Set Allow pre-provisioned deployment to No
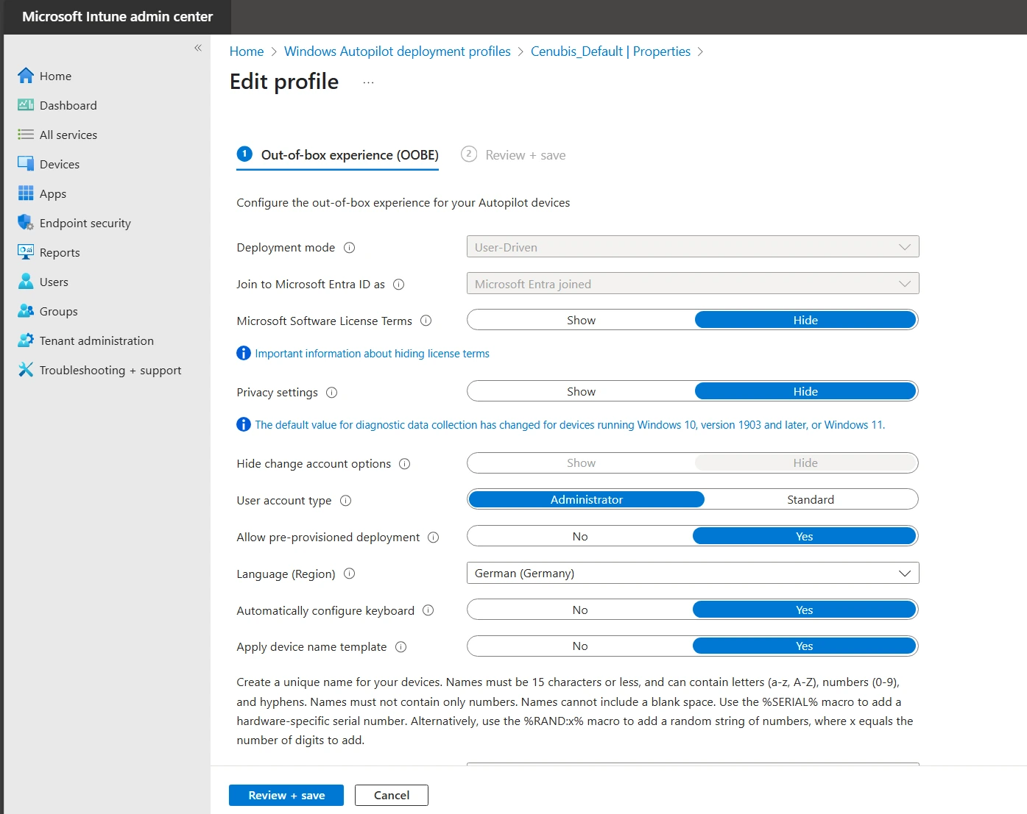The image size is (1027, 814). 580,536
